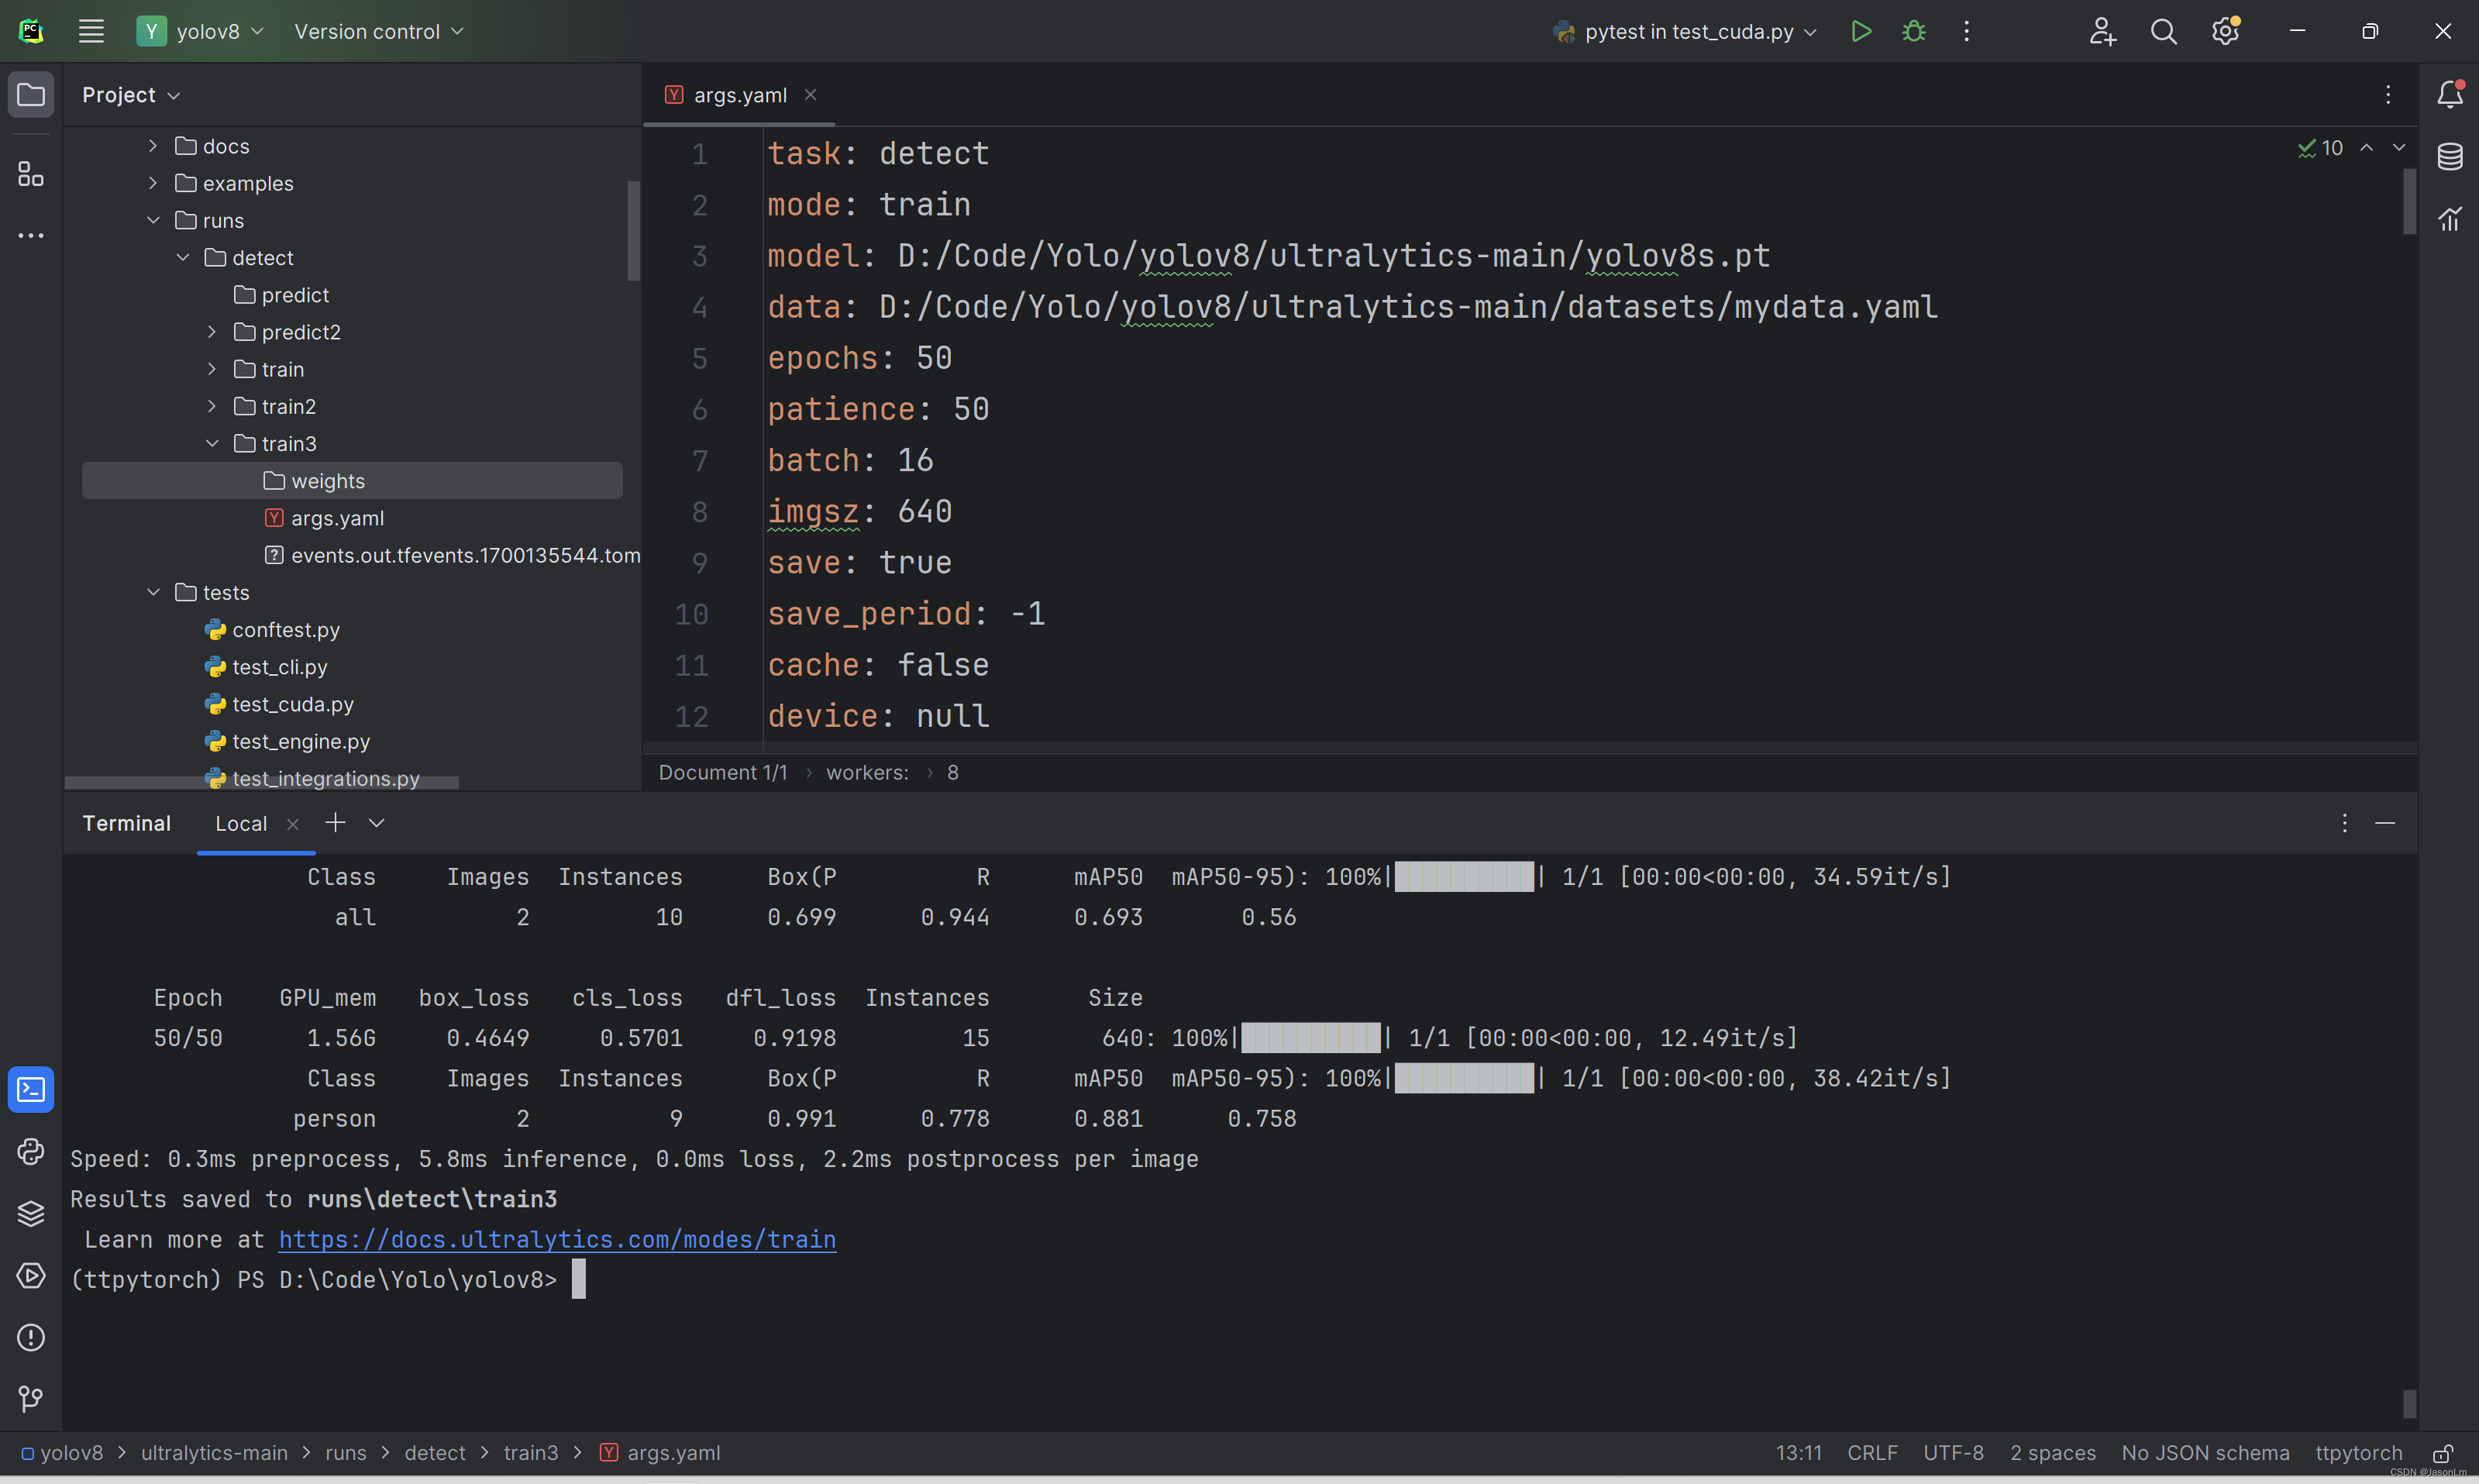Open terminal options menu
Viewport: 2479px width, 1484px height.
(2344, 823)
